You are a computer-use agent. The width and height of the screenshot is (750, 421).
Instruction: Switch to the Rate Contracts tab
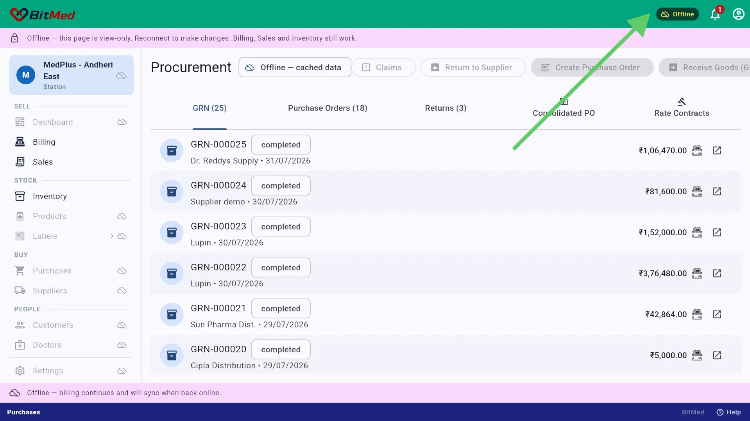[x=682, y=108]
